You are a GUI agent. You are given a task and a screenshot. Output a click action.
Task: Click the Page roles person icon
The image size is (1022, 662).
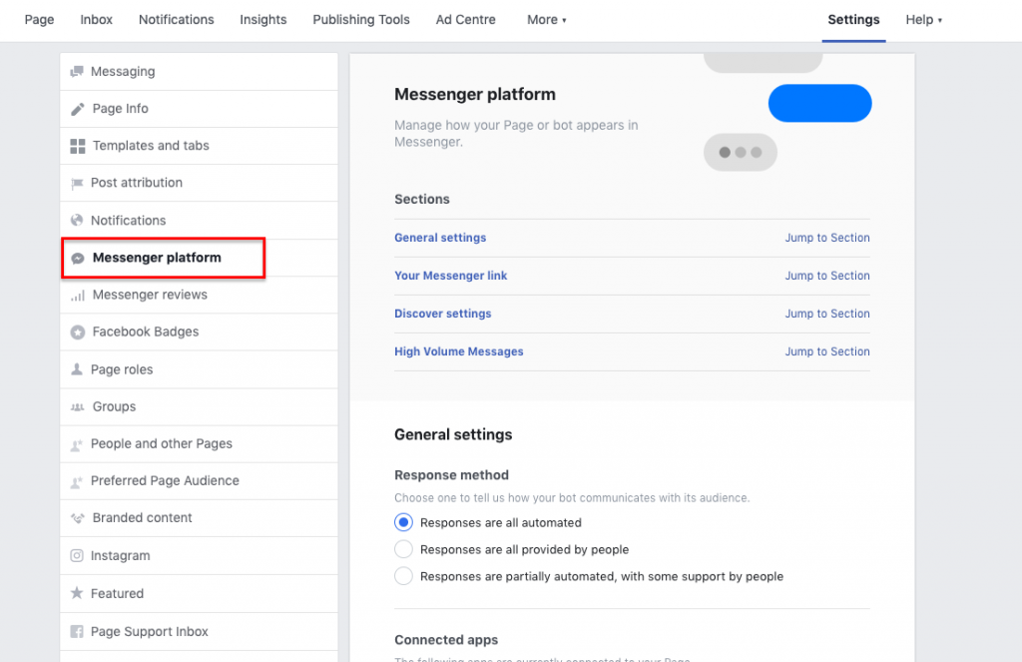(x=77, y=369)
